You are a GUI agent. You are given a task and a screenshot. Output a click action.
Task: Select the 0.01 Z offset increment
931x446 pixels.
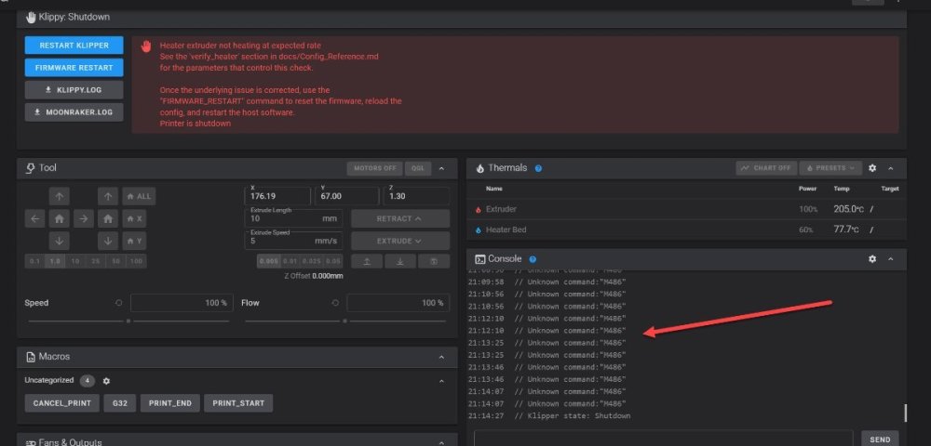290,261
